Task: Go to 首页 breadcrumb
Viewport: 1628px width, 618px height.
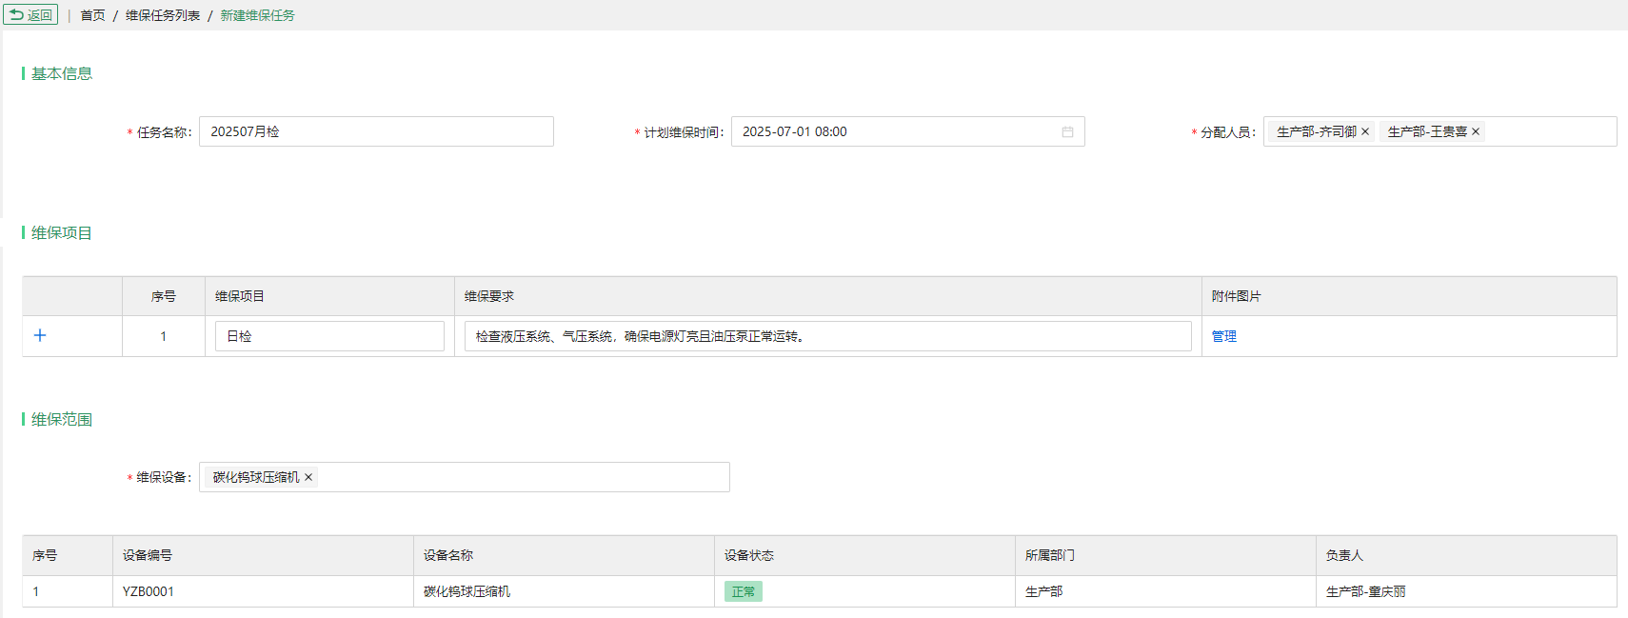Action: pyautogui.click(x=92, y=15)
